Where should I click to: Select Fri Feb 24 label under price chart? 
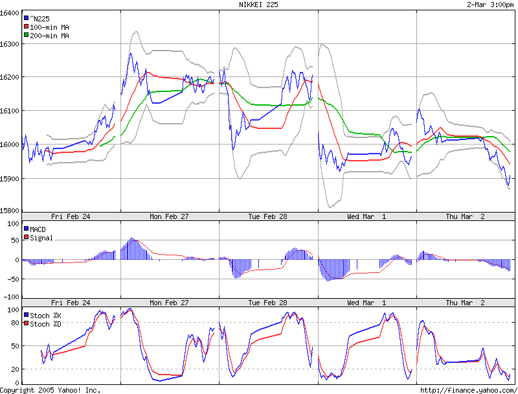coord(71,216)
